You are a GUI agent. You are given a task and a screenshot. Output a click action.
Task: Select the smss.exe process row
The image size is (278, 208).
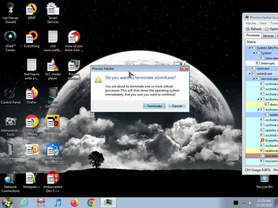[262, 58]
